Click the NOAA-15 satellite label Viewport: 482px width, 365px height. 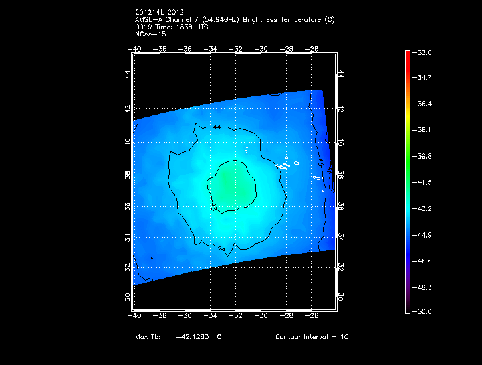(149, 33)
